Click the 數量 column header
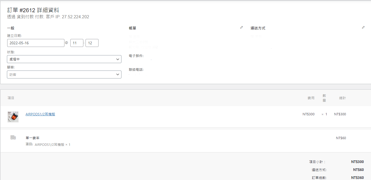 click(324, 98)
